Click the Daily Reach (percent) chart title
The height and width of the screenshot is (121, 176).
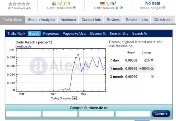click(x=34, y=42)
